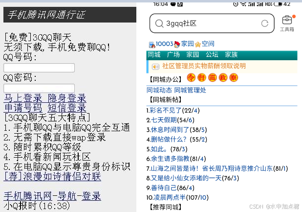The height and width of the screenshot is (212, 302).
Task: Open post 又是给小仙女添堵的一天
Action: click(x=186, y=178)
